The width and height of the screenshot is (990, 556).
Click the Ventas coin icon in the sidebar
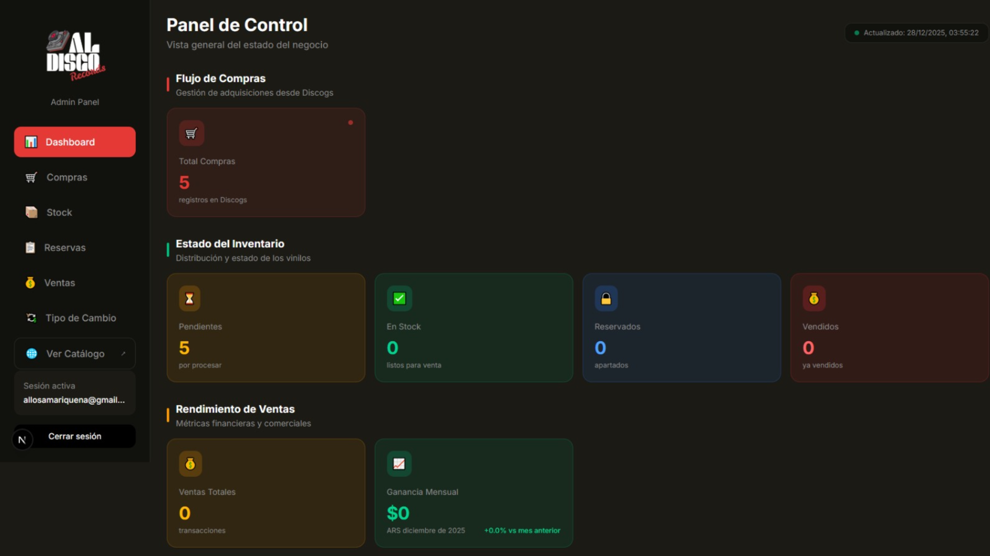click(31, 283)
